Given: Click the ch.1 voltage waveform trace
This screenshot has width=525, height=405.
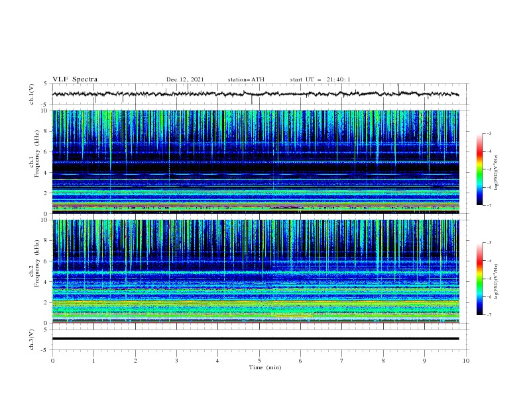Looking at the screenshot, I should (x=255, y=94).
